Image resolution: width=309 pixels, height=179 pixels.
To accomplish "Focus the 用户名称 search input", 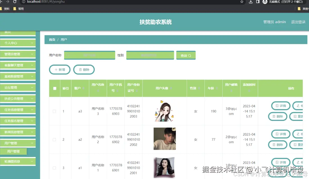I will coord(89,55).
